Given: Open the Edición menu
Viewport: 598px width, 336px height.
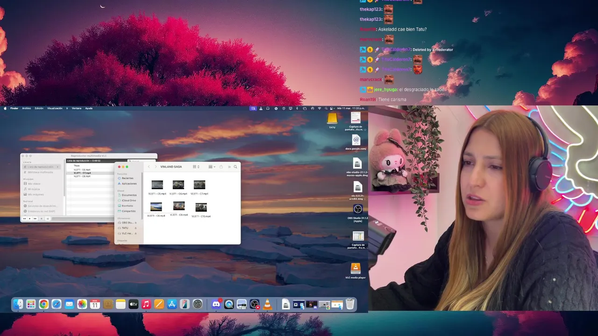Looking at the screenshot, I should click(39, 108).
